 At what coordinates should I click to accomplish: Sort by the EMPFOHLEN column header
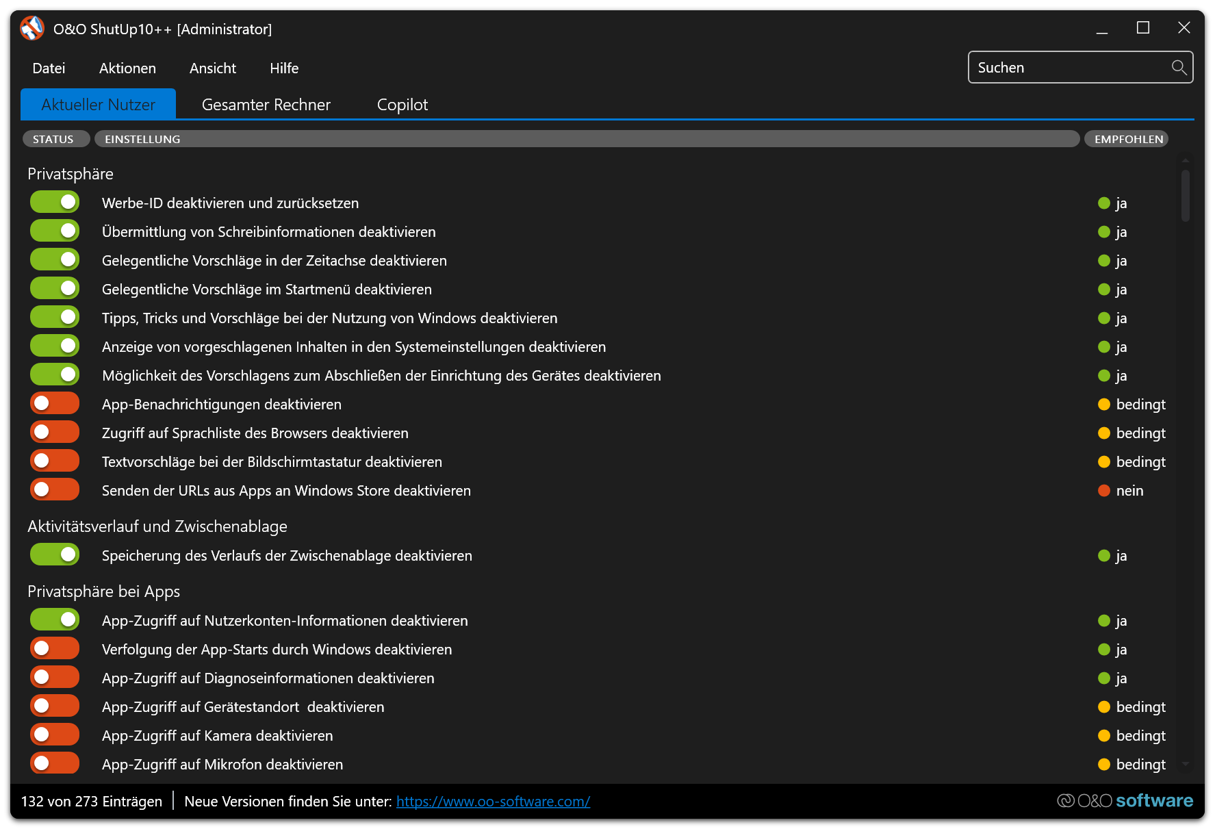point(1127,139)
